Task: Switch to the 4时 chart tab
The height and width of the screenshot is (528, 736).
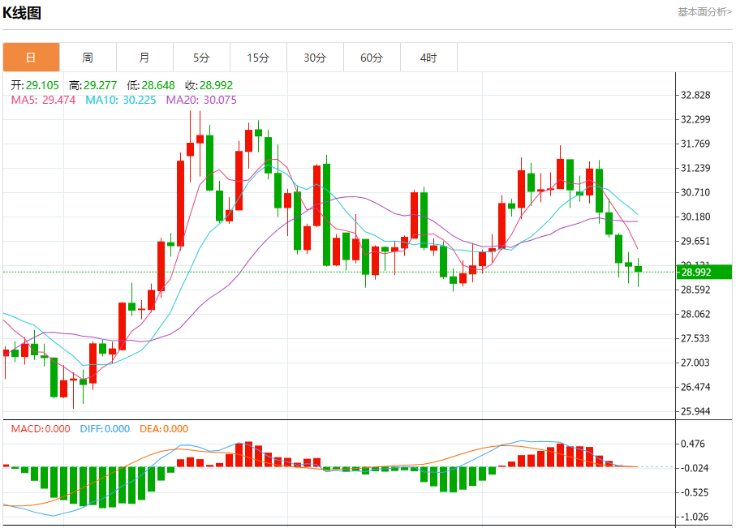Action: coord(428,58)
